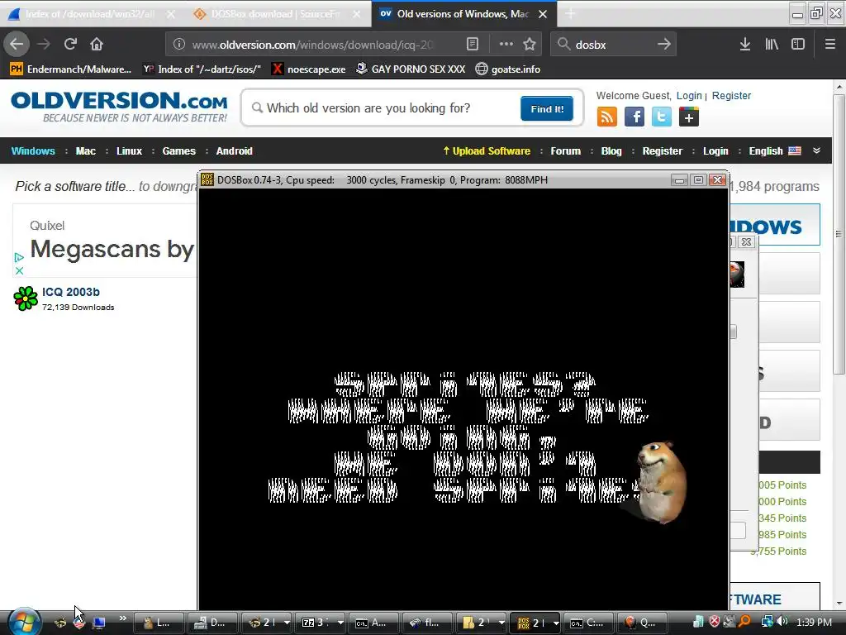Image resolution: width=846 pixels, height=635 pixels.
Task: Click the Forum nav link
Action: [565, 151]
